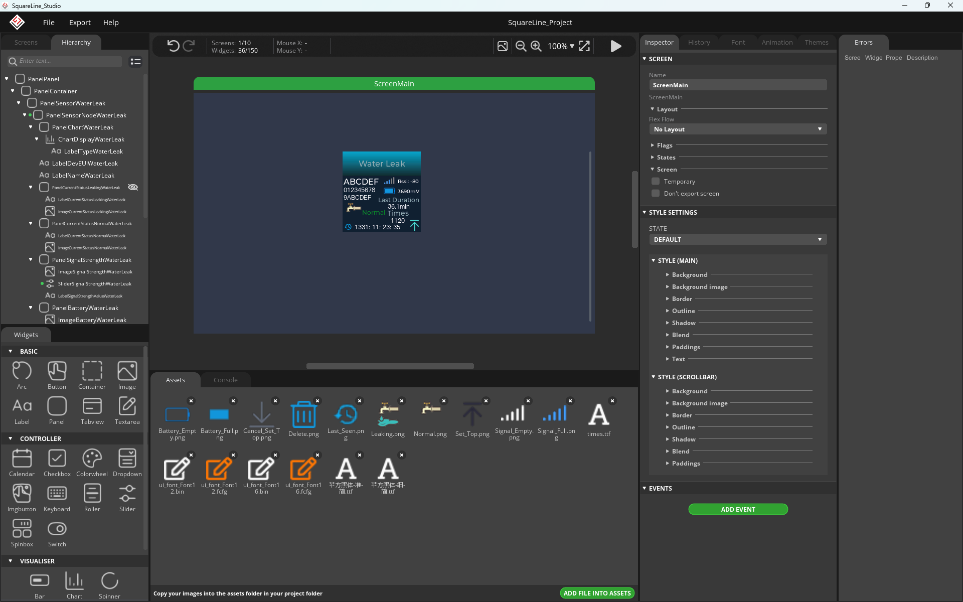This screenshot has width=963, height=602.
Task: Click the hierarchy search text field
Action: 69,61
